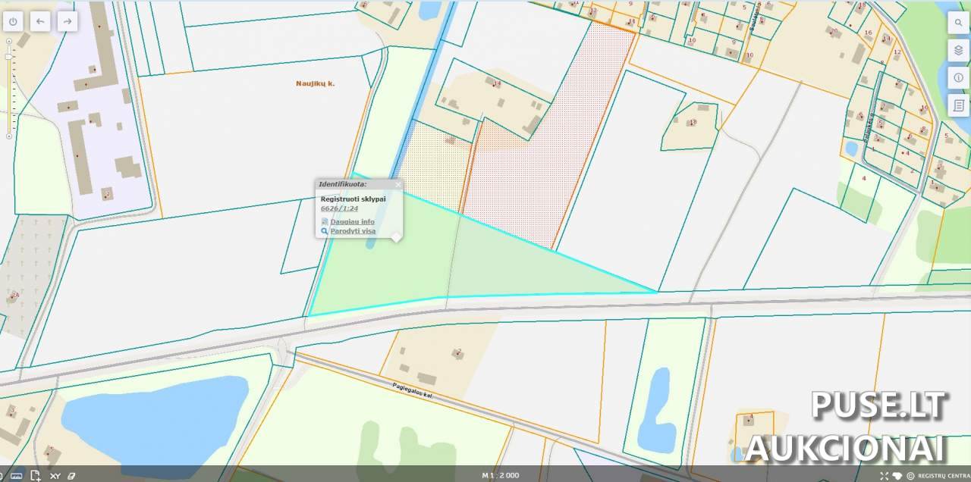Click the zoom slider handle

[x=9, y=57]
